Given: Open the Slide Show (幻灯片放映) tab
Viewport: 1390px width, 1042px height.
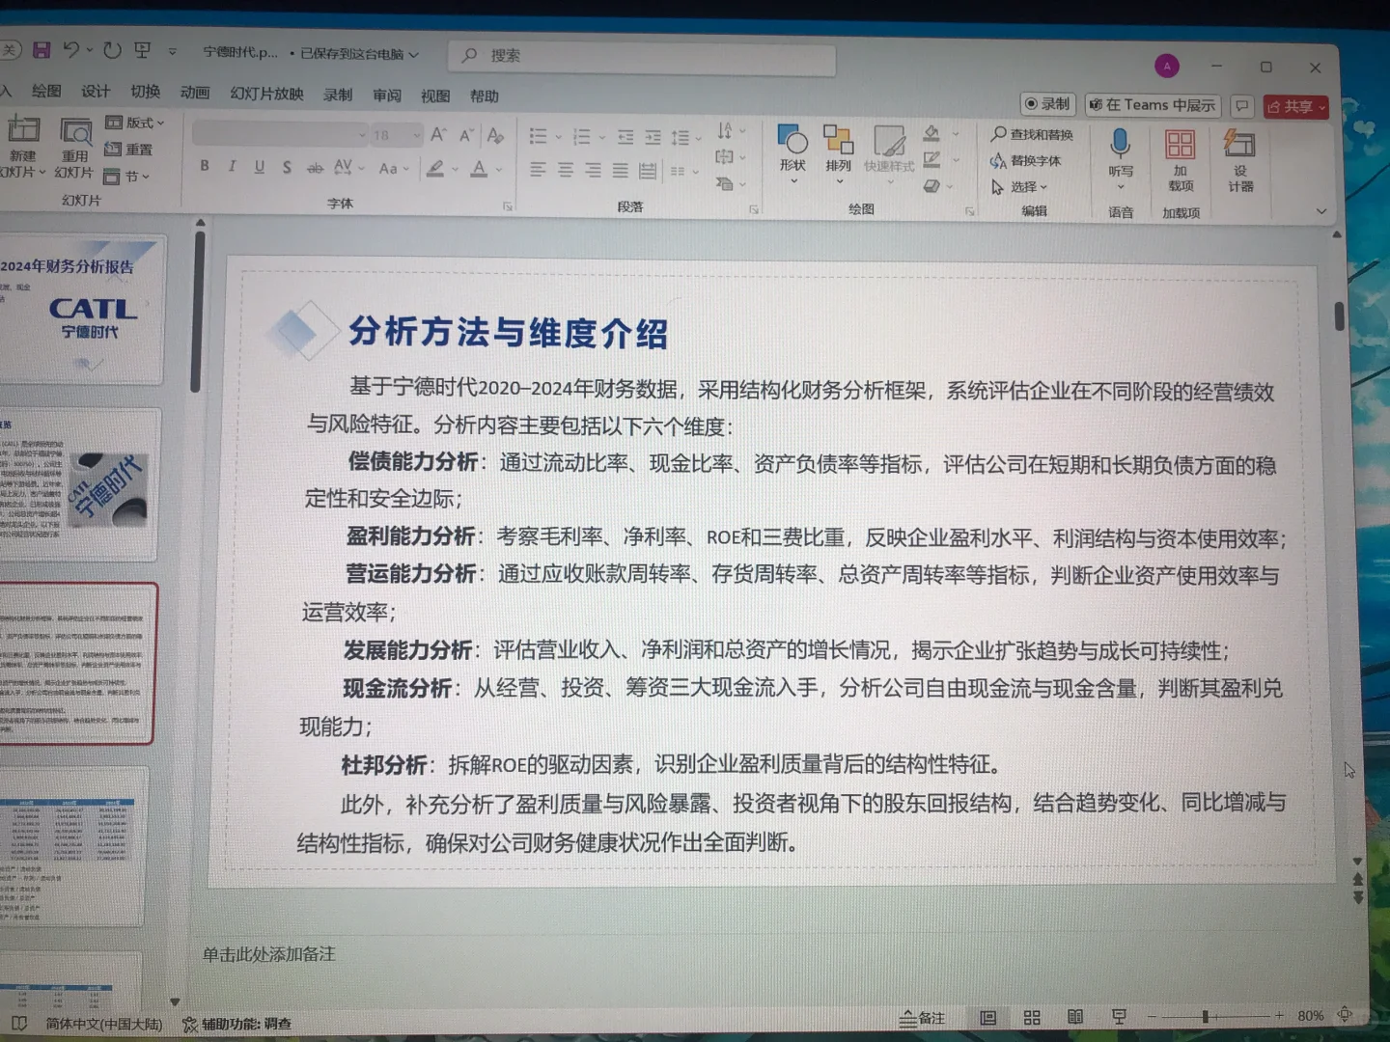Looking at the screenshot, I should tap(266, 94).
